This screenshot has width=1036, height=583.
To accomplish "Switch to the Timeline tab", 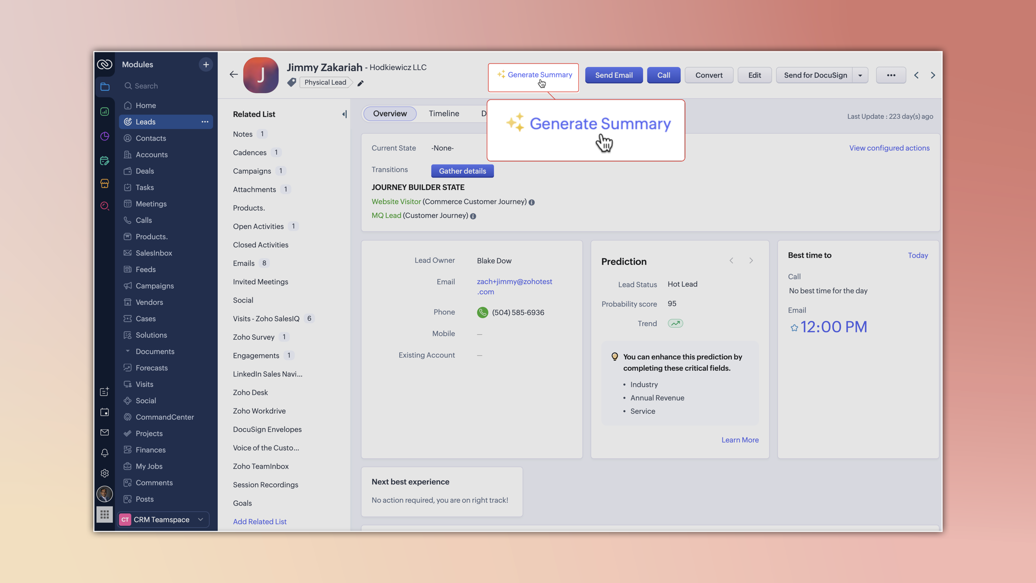I will click(x=443, y=114).
